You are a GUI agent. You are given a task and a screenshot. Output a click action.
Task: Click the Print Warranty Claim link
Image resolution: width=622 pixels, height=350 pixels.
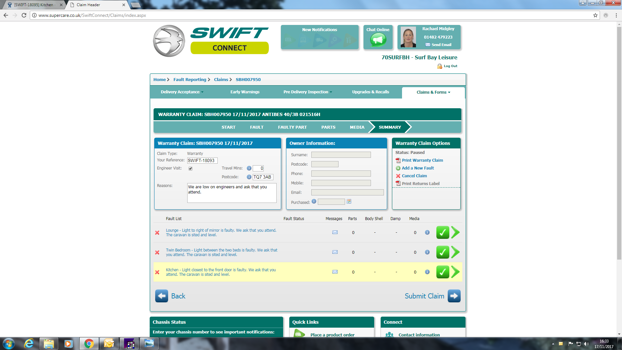422,160
